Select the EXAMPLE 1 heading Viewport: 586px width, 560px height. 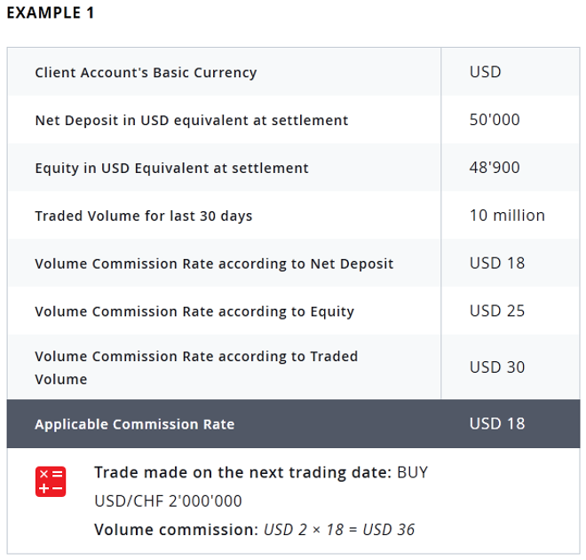(x=51, y=13)
